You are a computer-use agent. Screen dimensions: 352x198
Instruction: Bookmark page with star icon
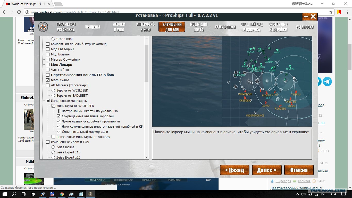point(331,12)
